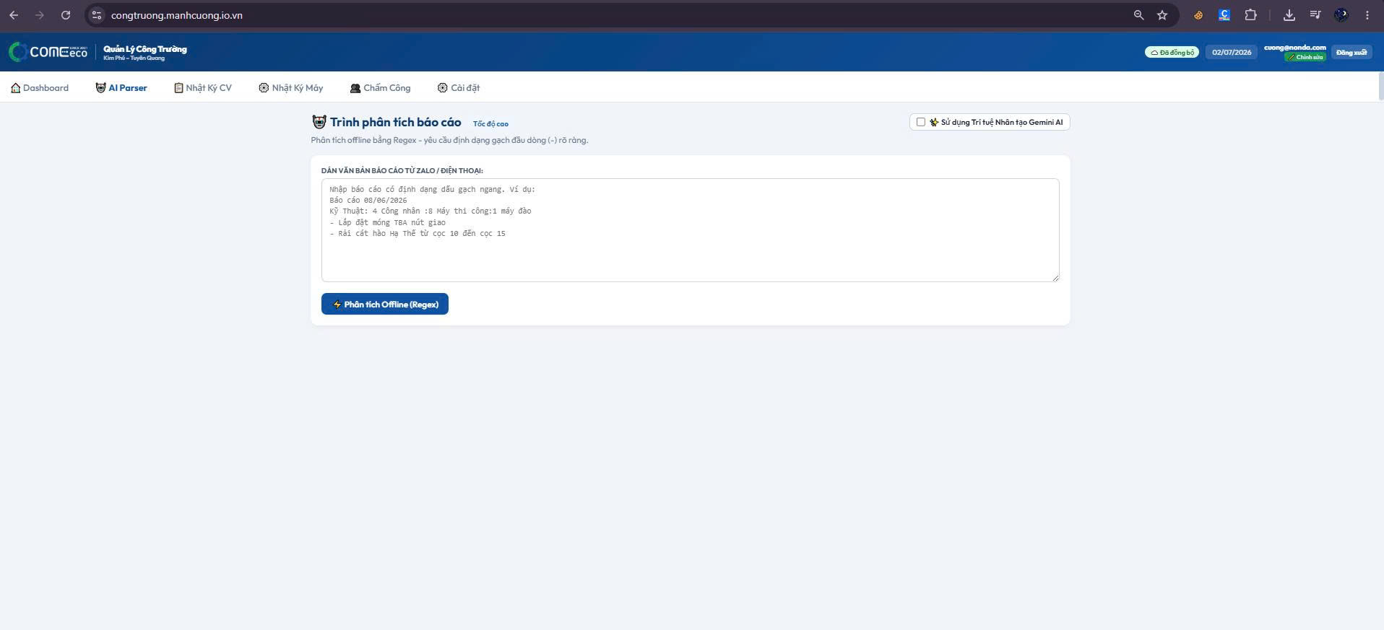Click the Quản Lý Công Trường title
The width and height of the screenshot is (1384, 630).
tap(145, 49)
